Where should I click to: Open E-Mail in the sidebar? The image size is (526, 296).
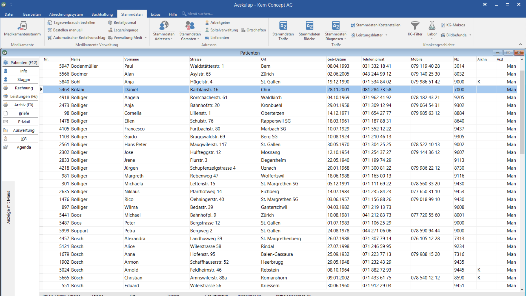coord(24,122)
